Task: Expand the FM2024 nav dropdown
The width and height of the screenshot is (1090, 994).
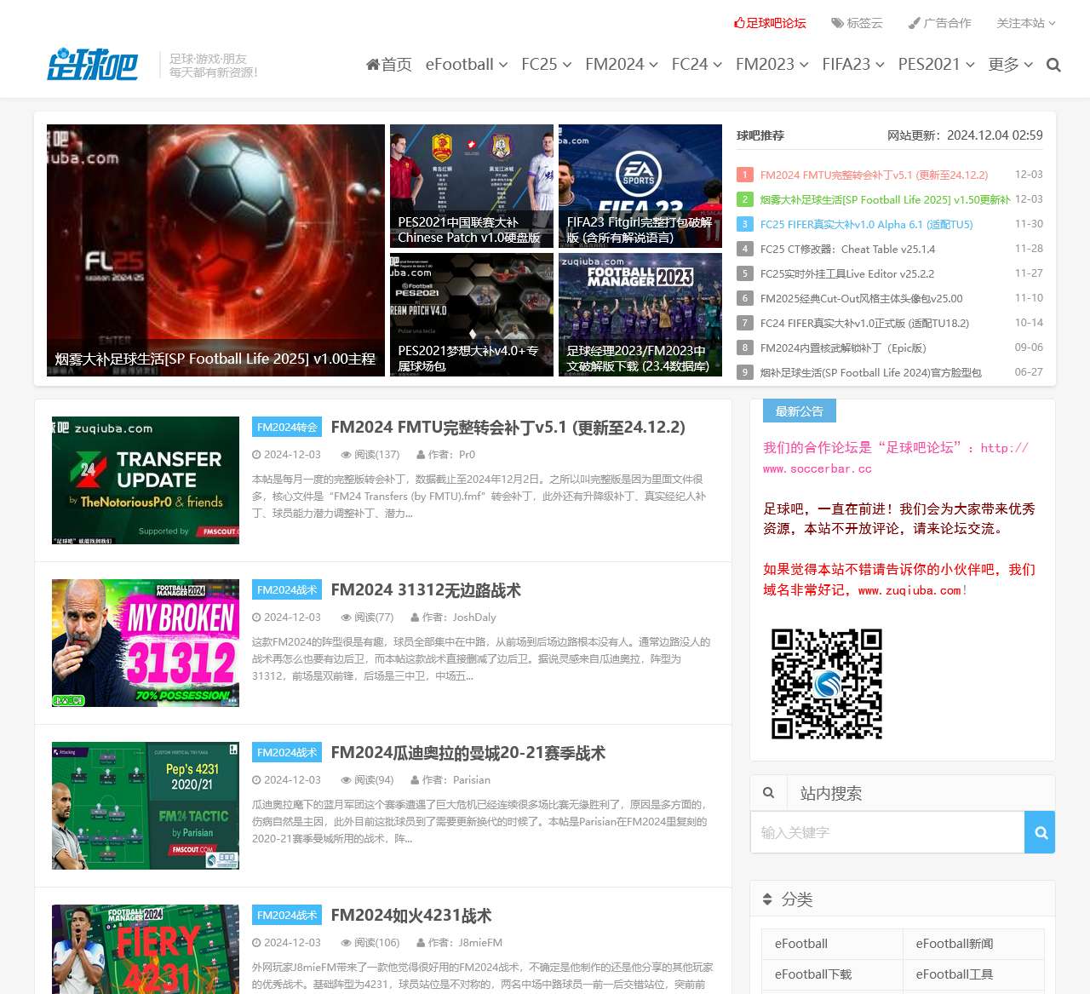Action: point(622,65)
